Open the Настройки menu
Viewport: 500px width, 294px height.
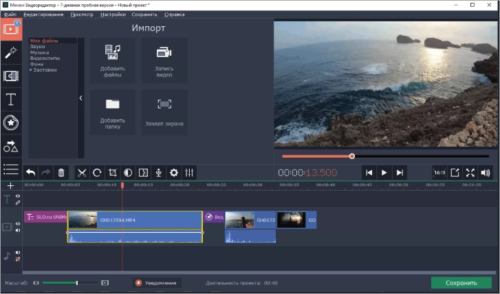pyautogui.click(x=113, y=14)
